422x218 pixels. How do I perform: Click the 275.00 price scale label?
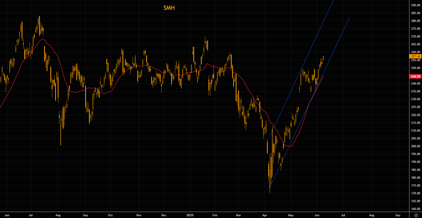[415, 29]
